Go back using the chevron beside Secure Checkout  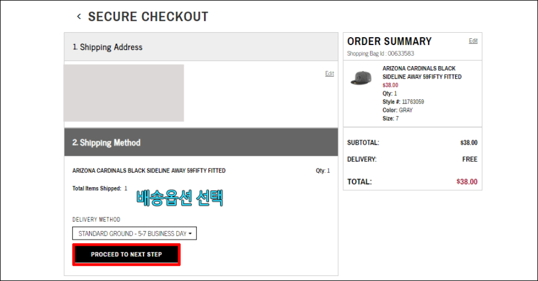(x=79, y=17)
